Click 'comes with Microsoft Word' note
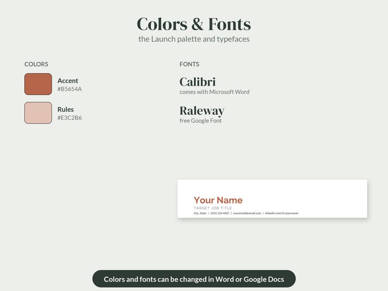 coord(215,92)
